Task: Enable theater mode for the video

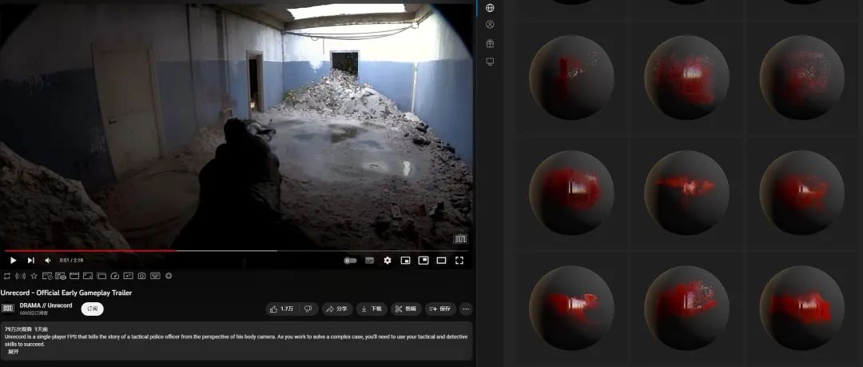Action: point(441,261)
